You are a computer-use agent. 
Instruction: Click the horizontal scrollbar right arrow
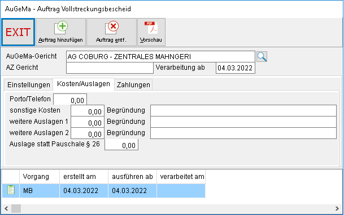tap(337, 208)
